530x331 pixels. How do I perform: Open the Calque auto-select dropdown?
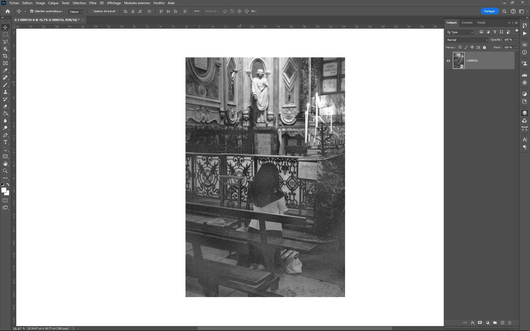tap(76, 12)
